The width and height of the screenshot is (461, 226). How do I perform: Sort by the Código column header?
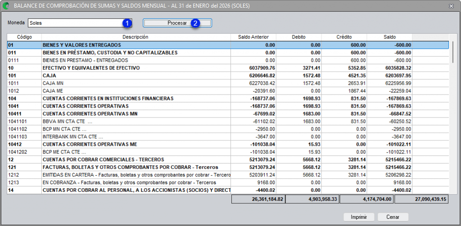[24, 37]
